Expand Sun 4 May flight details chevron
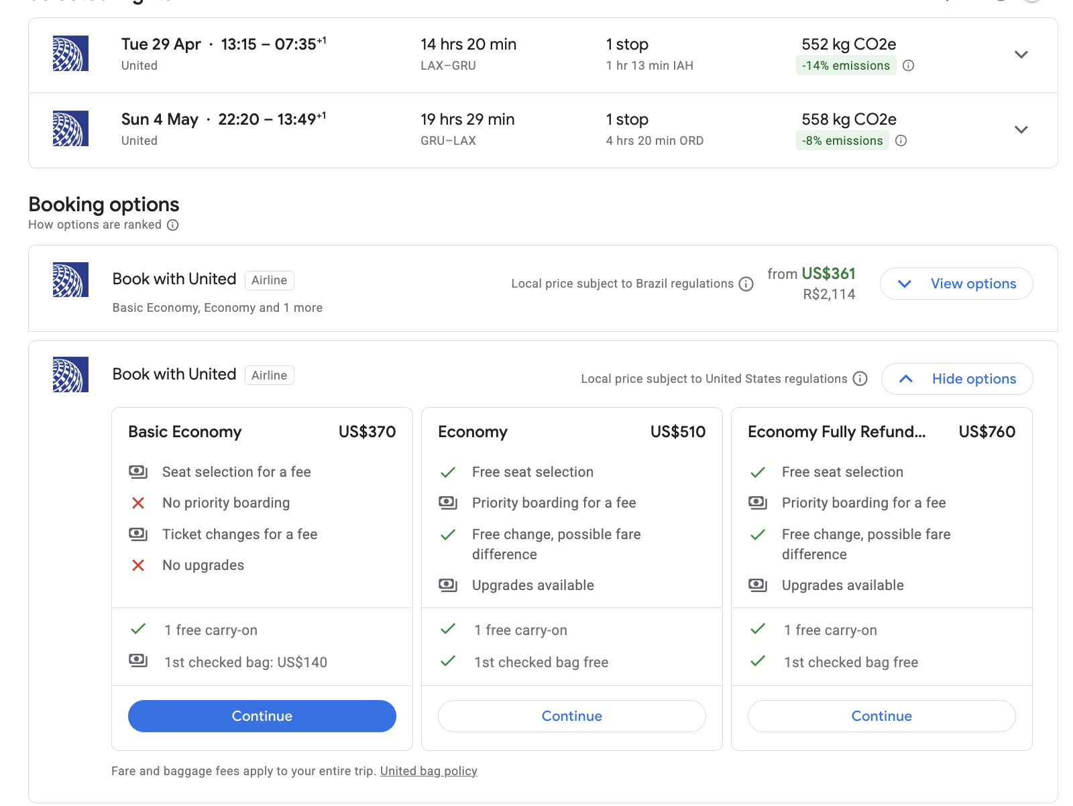This screenshot has height=806, width=1073. point(1021,130)
